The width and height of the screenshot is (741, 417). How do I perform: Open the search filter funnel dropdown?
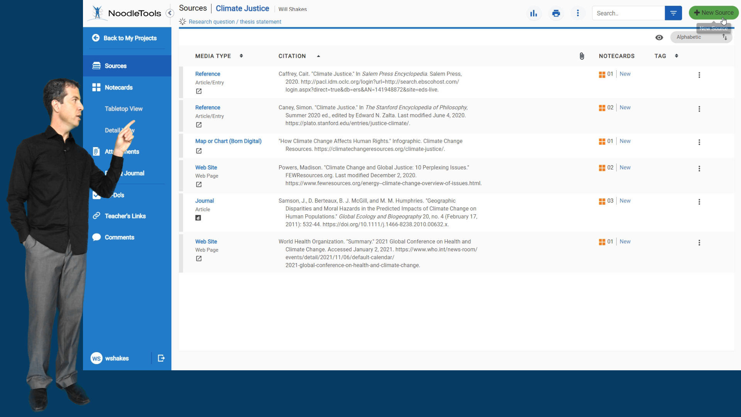click(673, 13)
